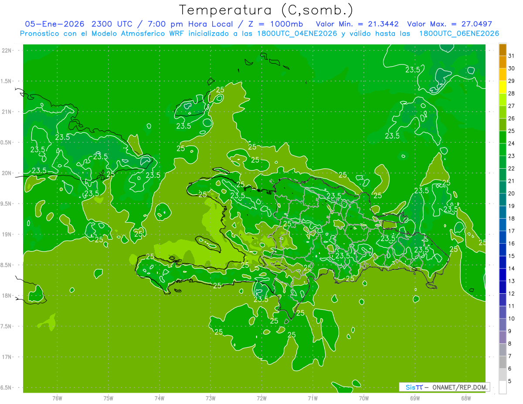
Task: Click the 'Temperatura (C,somb.)' map title
Action: 266,10
